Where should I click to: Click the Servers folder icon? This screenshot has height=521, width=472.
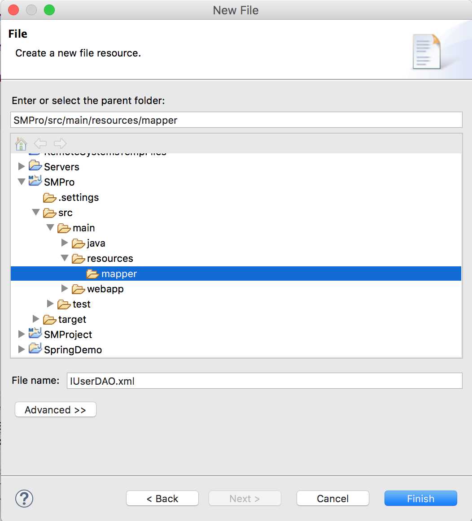coord(35,167)
